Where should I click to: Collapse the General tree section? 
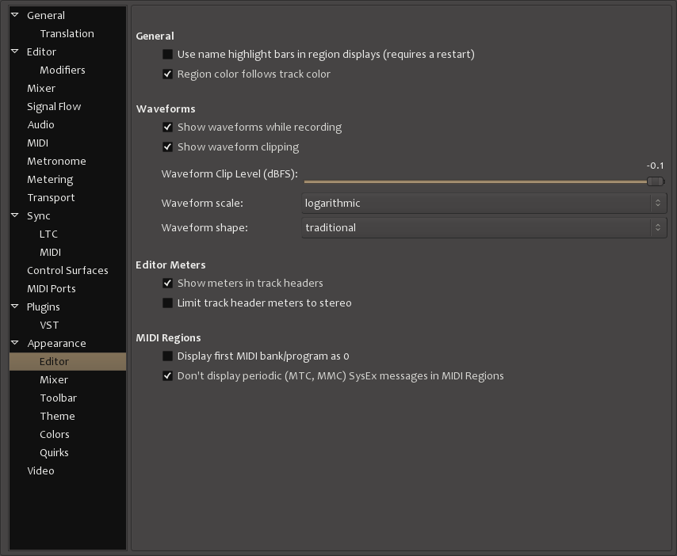pos(15,15)
